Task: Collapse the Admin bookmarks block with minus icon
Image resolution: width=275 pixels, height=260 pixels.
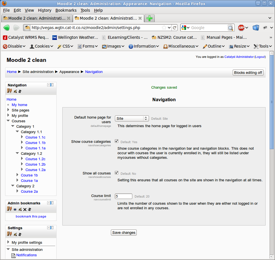Action: (x=49, y=203)
